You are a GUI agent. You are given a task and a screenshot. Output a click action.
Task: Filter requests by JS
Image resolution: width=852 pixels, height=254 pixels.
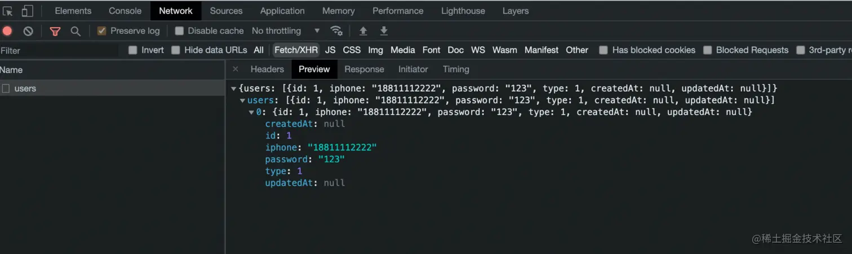click(x=330, y=50)
